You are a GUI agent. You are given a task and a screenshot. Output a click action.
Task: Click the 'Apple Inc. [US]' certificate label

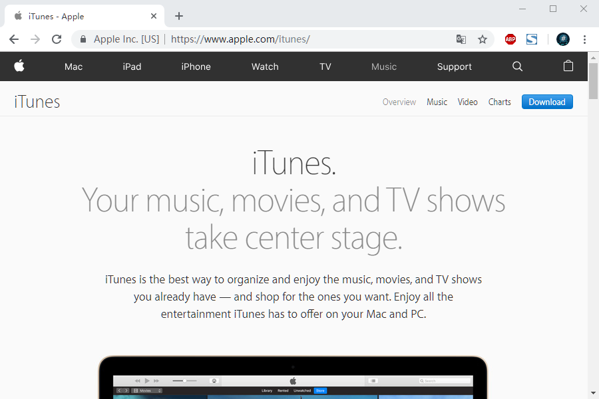click(126, 39)
